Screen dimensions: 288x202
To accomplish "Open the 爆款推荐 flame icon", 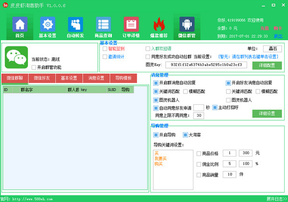I will [x=159, y=27].
